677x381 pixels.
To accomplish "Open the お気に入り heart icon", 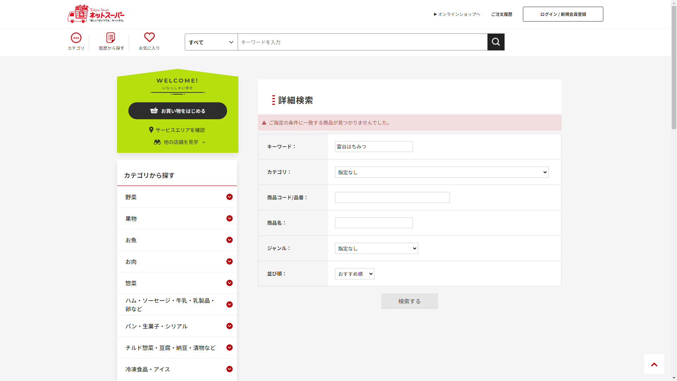I will click(149, 37).
